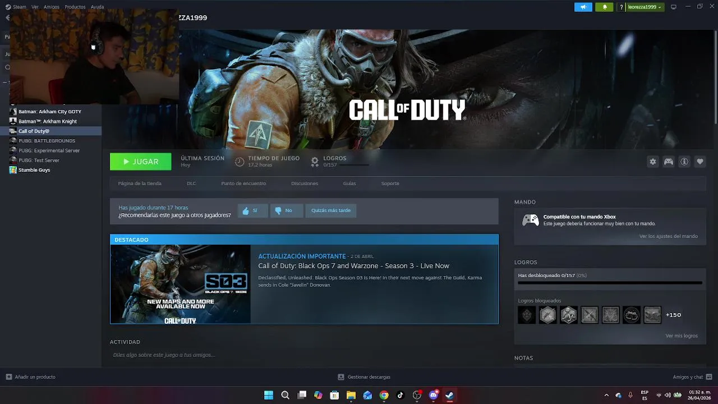Open the Season 3 news thumbnail
Screen dimensions: 718x404
click(181, 284)
